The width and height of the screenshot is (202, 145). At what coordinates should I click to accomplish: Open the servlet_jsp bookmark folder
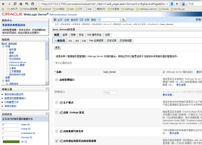click(x=177, y=9)
